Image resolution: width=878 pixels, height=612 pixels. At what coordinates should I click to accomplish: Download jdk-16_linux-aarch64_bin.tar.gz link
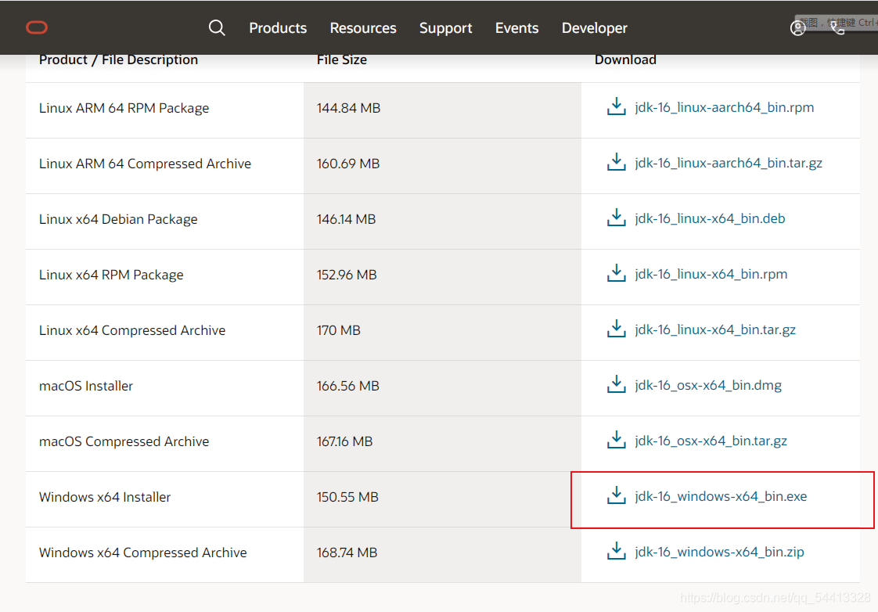pos(729,163)
